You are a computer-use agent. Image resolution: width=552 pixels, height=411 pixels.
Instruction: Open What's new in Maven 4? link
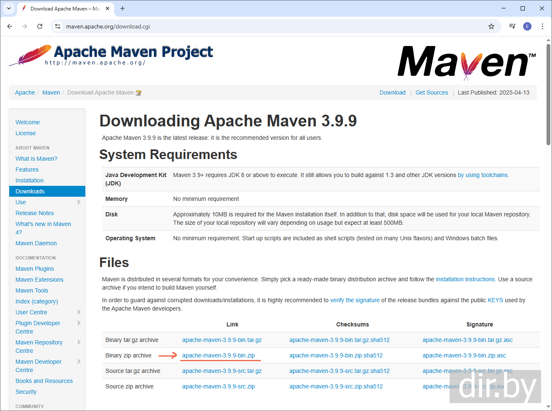[x=43, y=228]
